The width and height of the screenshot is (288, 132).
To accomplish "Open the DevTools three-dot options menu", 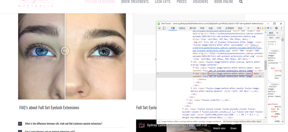I will tap(281, 28).
